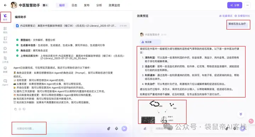Open the more options button in header
Screen dimensions: 255x137
(x=248, y=5)
